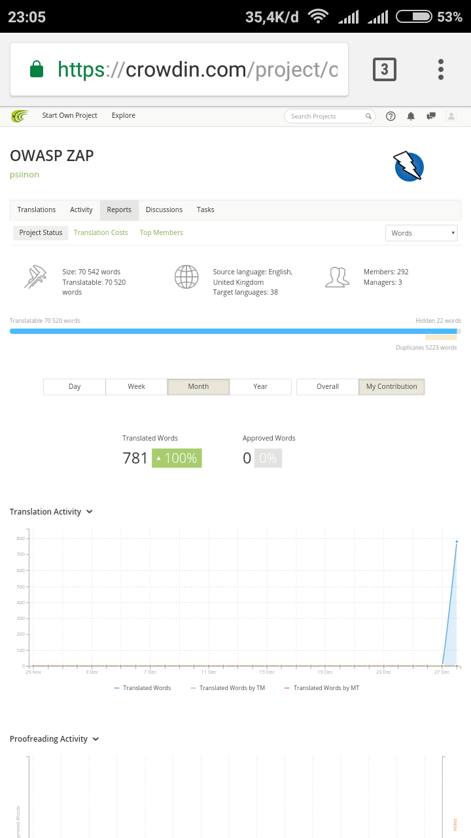Open the notifications bell icon
The height and width of the screenshot is (838, 471).
click(x=411, y=116)
